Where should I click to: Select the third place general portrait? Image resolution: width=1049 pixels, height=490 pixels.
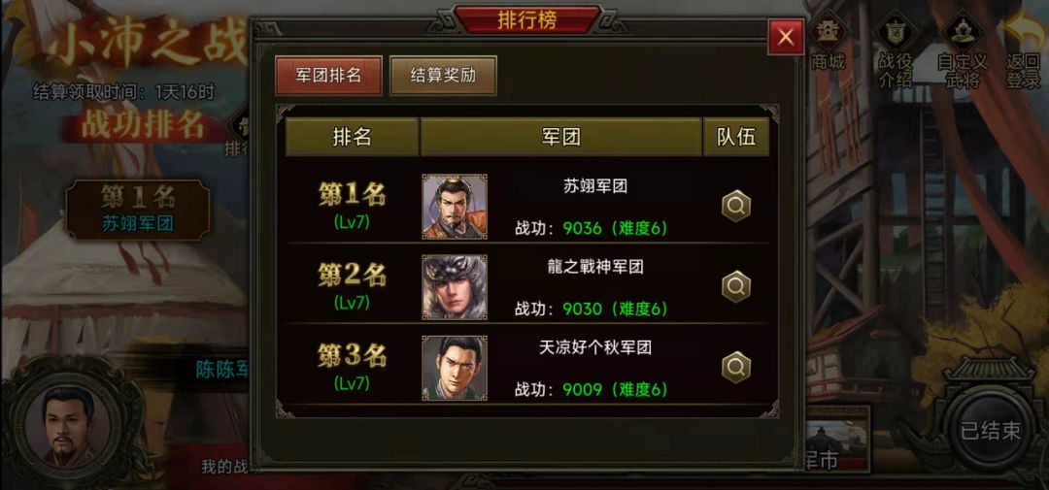[455, 368]
